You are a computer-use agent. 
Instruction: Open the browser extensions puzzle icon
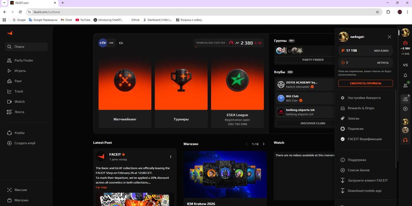click(x=389, y=12)
